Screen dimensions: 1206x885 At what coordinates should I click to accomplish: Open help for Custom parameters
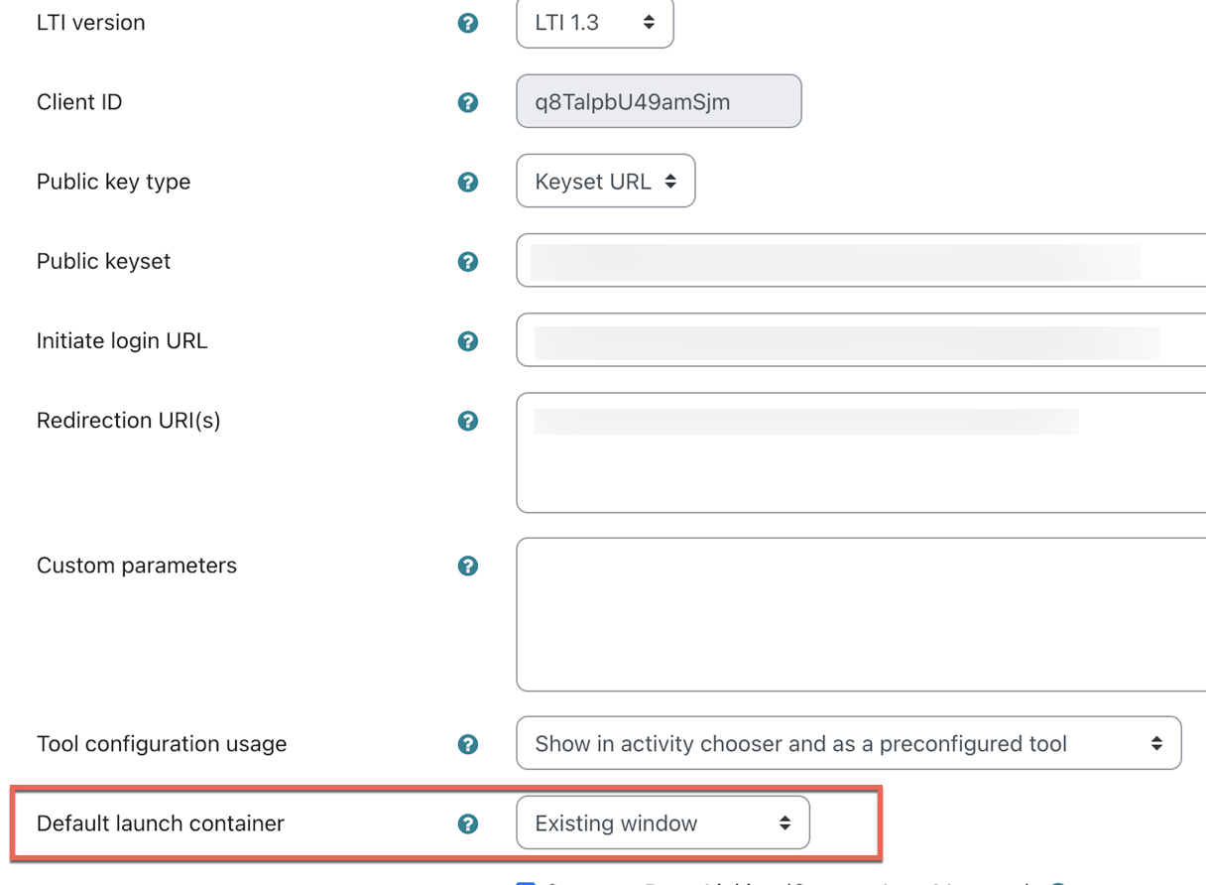pos(467,566)
